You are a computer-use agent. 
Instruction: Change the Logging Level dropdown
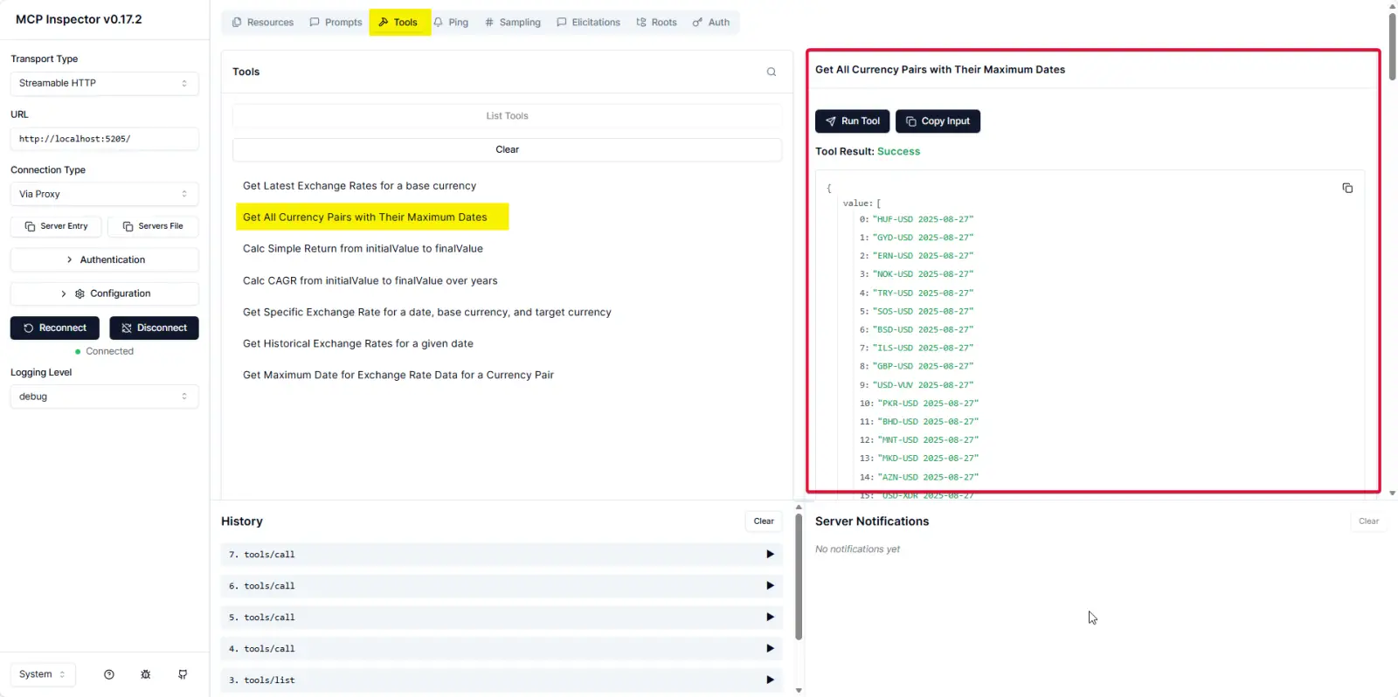104,397
